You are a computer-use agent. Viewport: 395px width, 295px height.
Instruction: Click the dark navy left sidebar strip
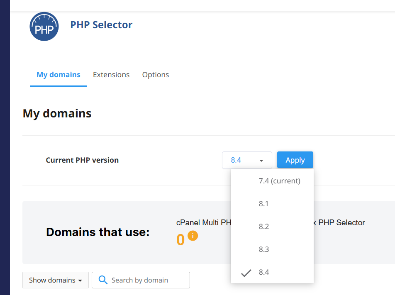click(x=5, y=147)
